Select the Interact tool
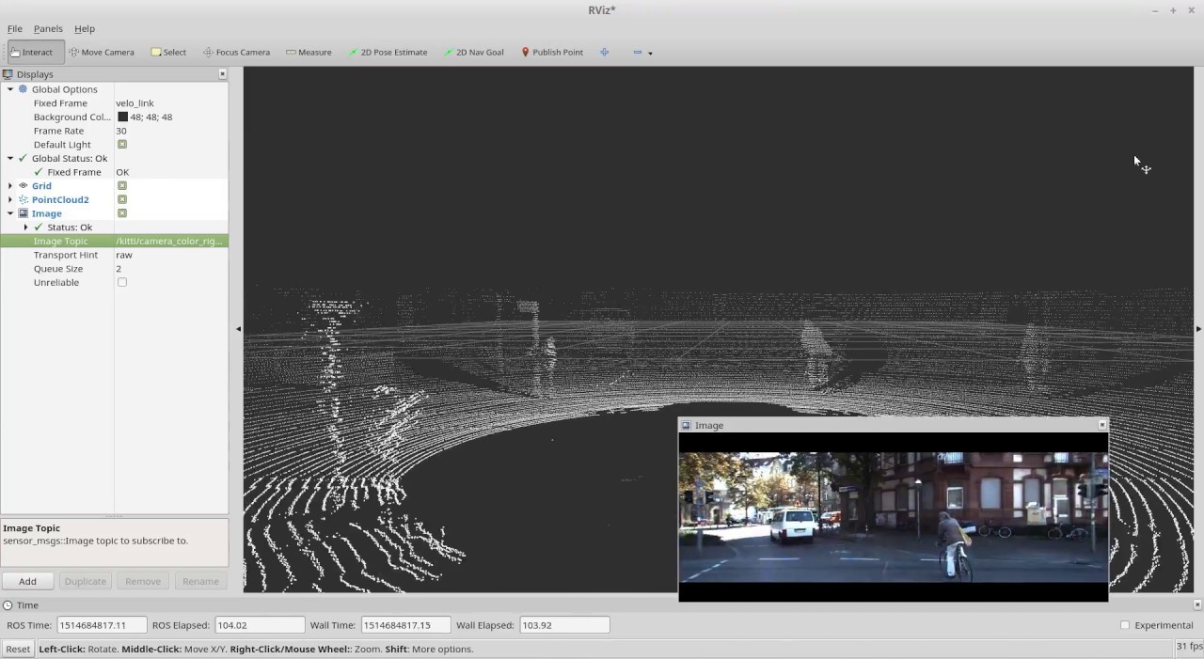 pyautogui.click(x=33, y=53)
